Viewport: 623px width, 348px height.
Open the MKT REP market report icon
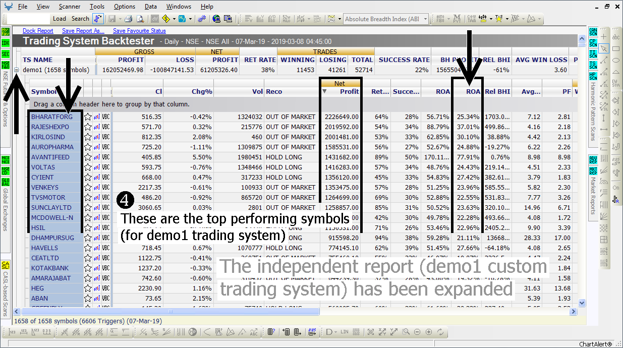(x=593, y=171)
